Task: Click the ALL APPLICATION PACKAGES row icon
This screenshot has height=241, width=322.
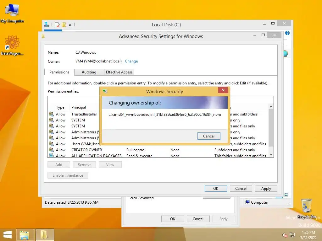Action: [51, 155]
